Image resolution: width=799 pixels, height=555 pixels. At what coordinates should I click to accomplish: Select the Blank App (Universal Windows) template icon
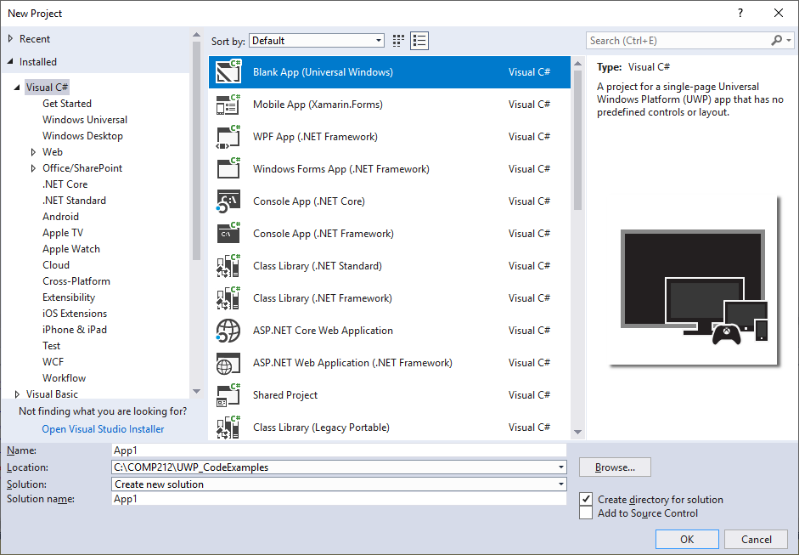pos(228,72)
